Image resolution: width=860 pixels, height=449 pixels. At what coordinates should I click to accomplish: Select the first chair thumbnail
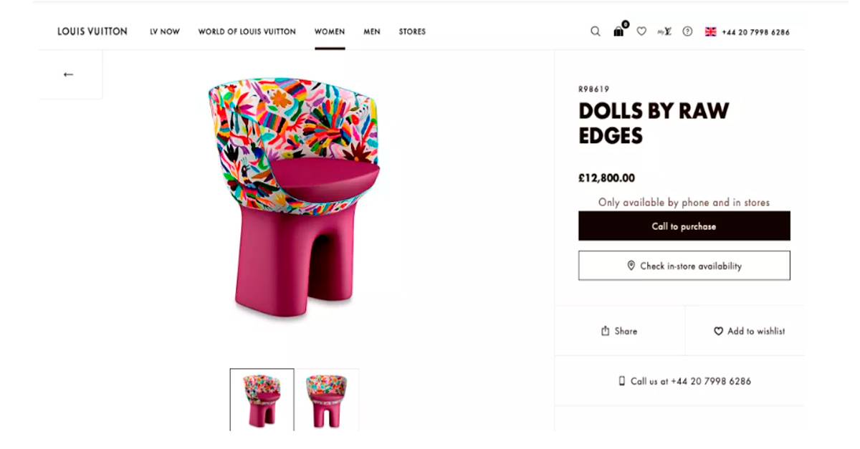click(x=262, y=400)
